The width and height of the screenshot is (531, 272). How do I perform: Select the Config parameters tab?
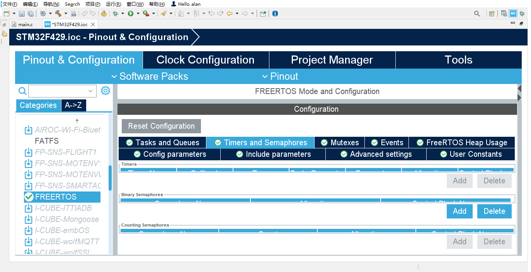click(170, 154)
